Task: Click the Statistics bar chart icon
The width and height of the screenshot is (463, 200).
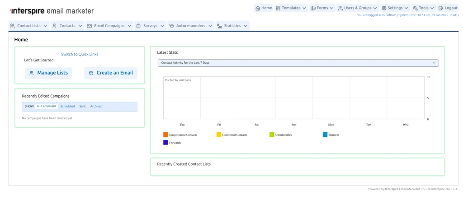Action: 219,26
